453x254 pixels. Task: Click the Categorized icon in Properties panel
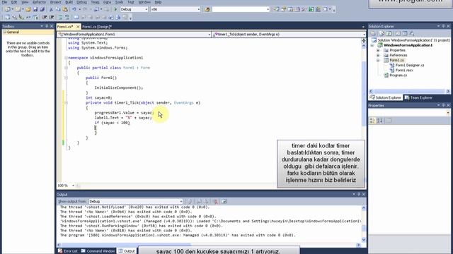[372, 121]
